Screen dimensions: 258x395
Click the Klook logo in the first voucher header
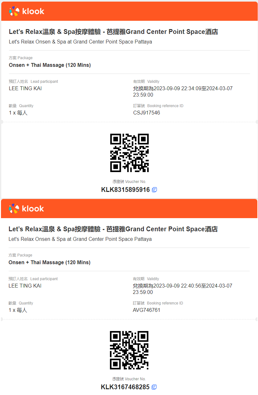[x=27, y=11]
